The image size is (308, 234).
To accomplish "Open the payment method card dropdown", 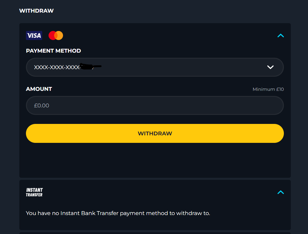I will pyautogui.click(x=155, y=67).
